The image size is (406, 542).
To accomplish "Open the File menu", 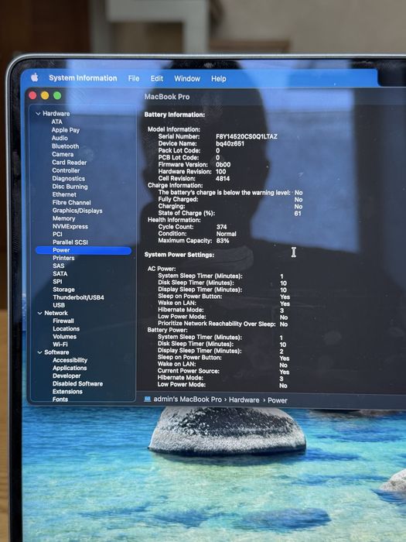I will (x=134, y=78).
